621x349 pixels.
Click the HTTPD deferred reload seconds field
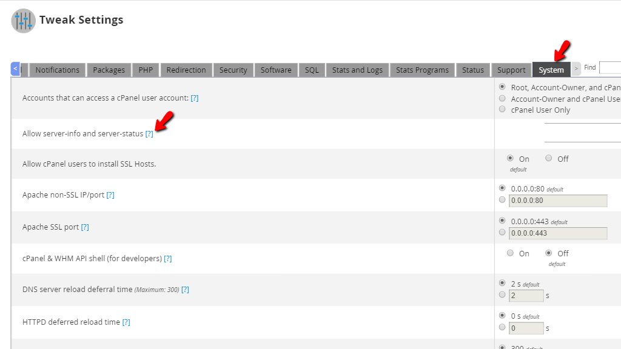tap(526, 328)
